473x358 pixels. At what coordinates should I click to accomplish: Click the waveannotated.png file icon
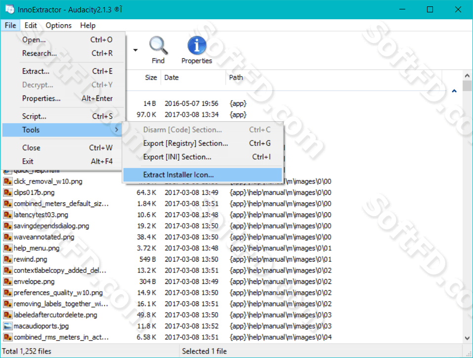(7, 237)
